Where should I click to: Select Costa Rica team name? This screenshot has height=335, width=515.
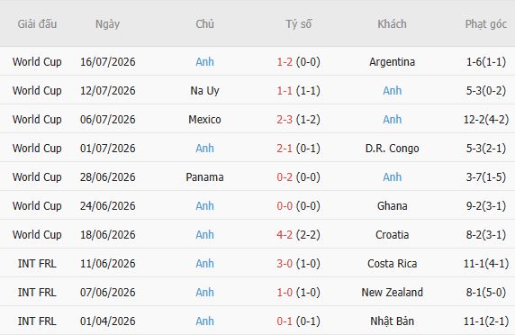click(392, 264)
